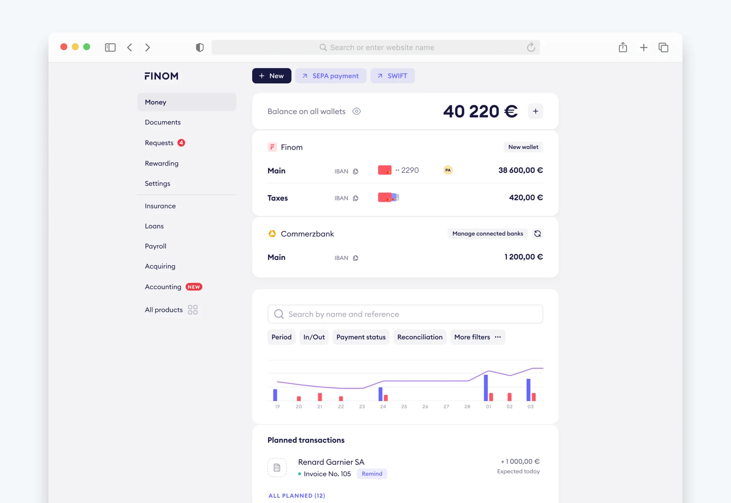Open the In/Out filter

314,337
